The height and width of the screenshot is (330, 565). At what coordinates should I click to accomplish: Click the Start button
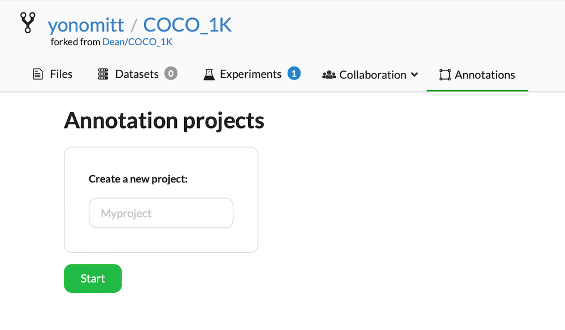pyautogui.click(x=92, y=278)
